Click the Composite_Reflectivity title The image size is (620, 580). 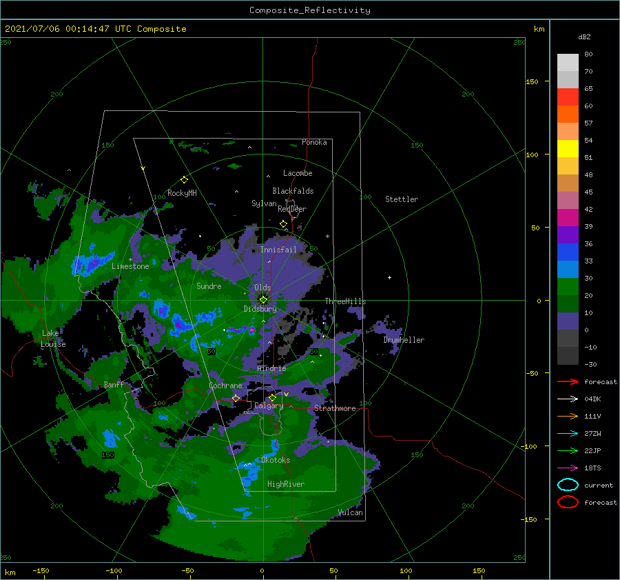coord(310,10)
